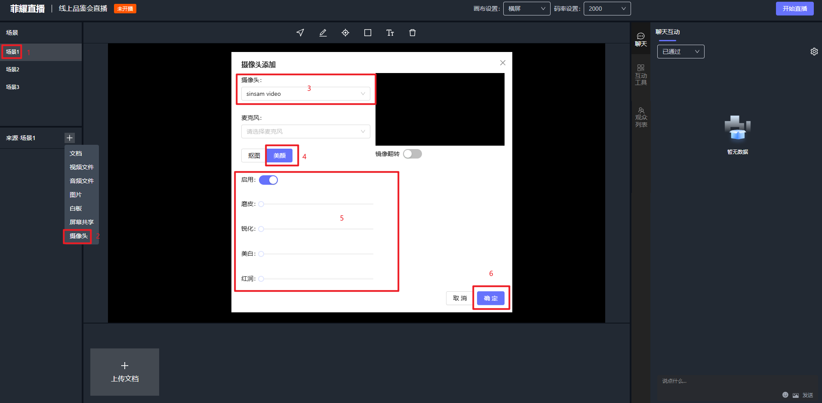Enable the 镜像翻转 mirror flip switch
This screenshot has height=403, width=822.
click(412, 154)
